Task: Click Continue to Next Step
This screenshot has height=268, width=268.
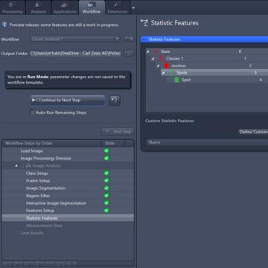Action: point(68,100)
